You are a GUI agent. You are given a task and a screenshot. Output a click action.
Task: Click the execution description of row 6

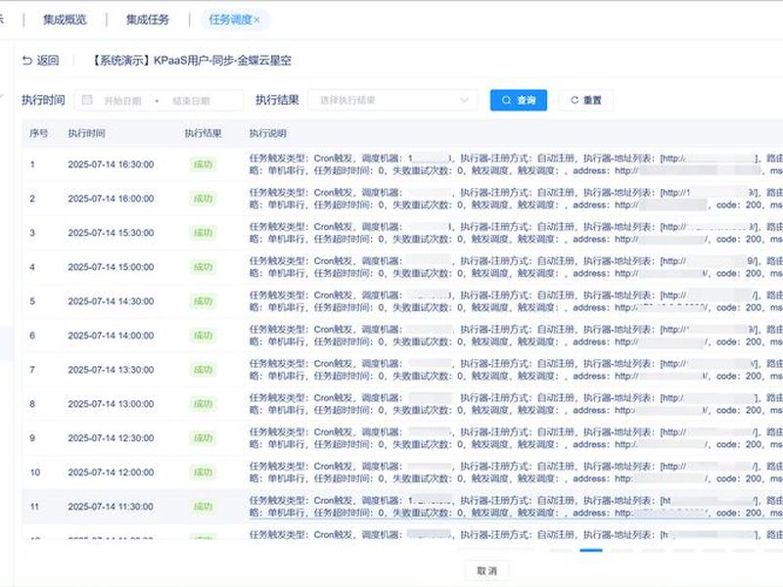click(x=516, y=336)
